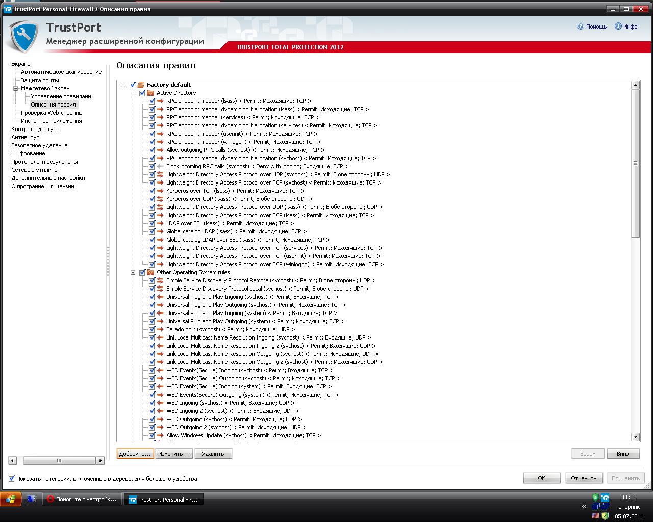
Task: Open Автоматическое сканирование in the sidebar
Action: click(61, 72)
